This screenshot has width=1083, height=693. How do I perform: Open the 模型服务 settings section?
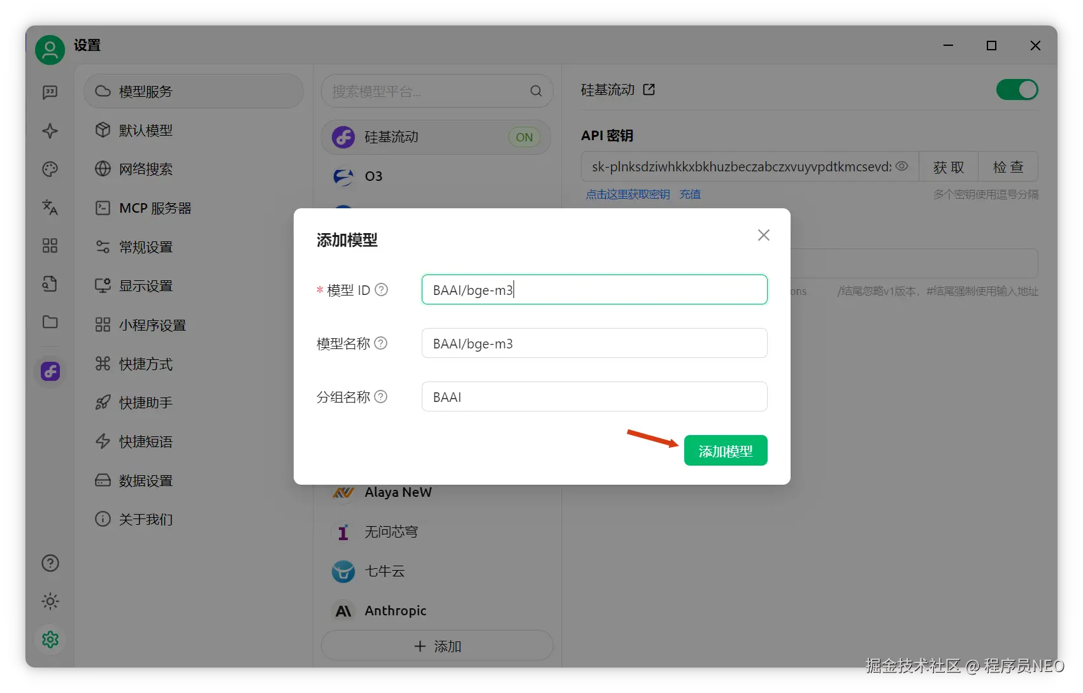tap(194, 91)
